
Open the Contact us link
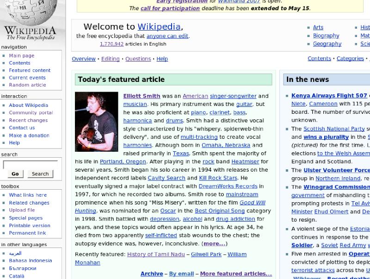click(x=22, y=128)
